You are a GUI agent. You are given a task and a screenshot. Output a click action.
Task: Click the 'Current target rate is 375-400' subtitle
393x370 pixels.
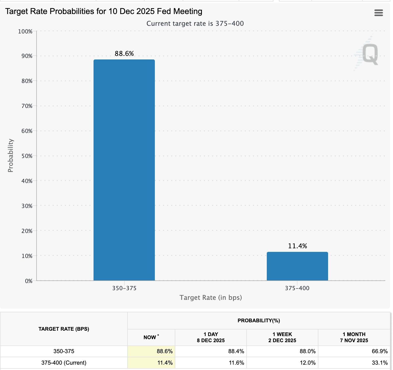[195, 23]
